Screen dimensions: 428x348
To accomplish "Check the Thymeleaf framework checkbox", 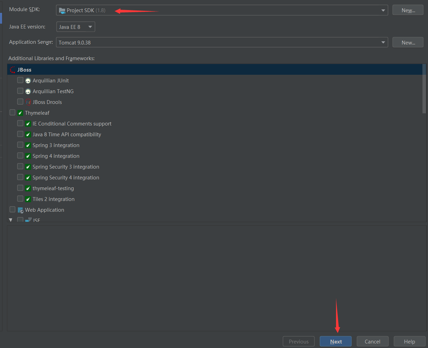I will [x=12, y=113].
